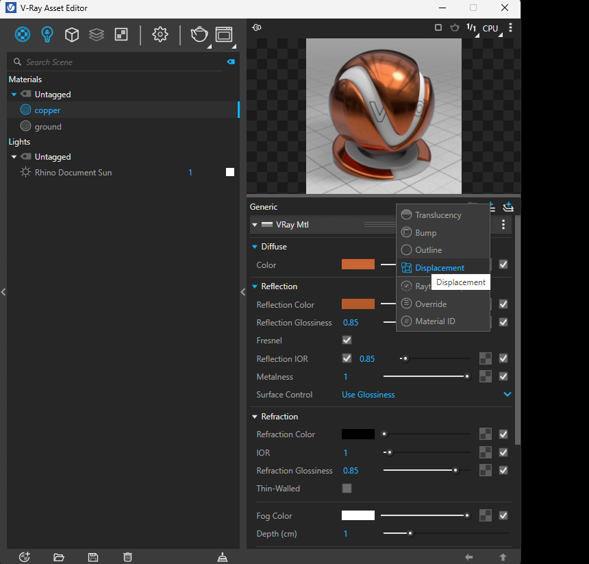Click the square stop icon above the preview

click(438, 27)
